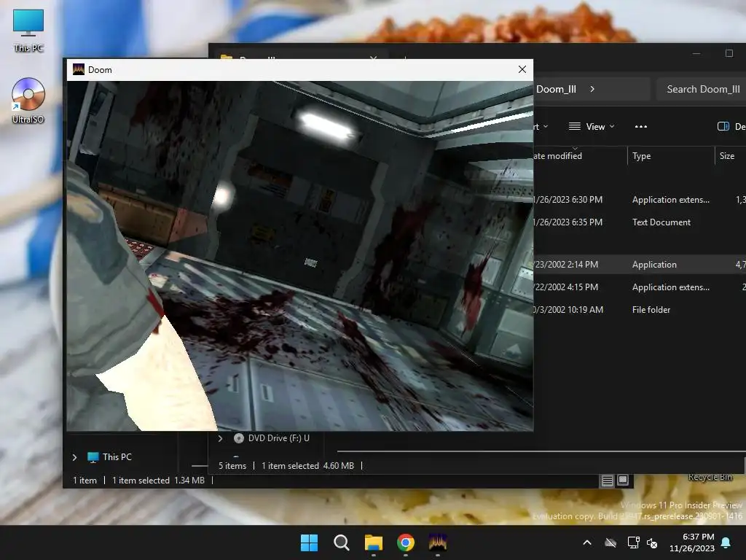The height and width of the screenshot is (560, 746).
Task: Expand the chevron after Doom_III breadcrumb
Action: coord(592,89)
